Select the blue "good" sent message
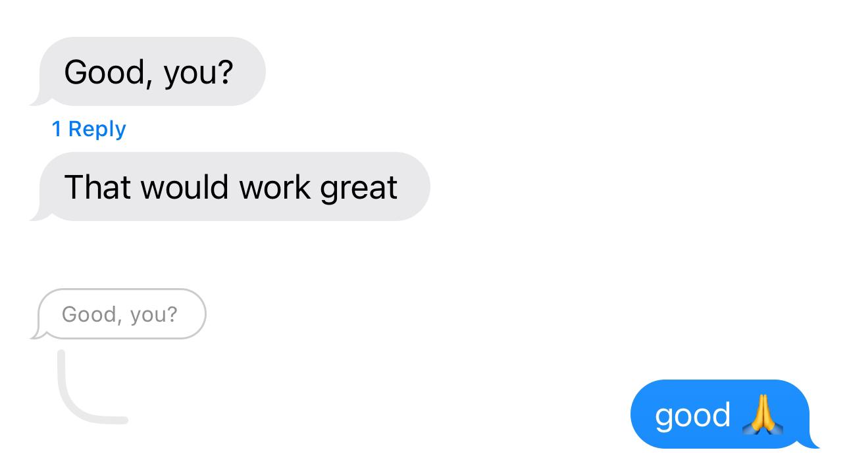 [x=719, y=414]
